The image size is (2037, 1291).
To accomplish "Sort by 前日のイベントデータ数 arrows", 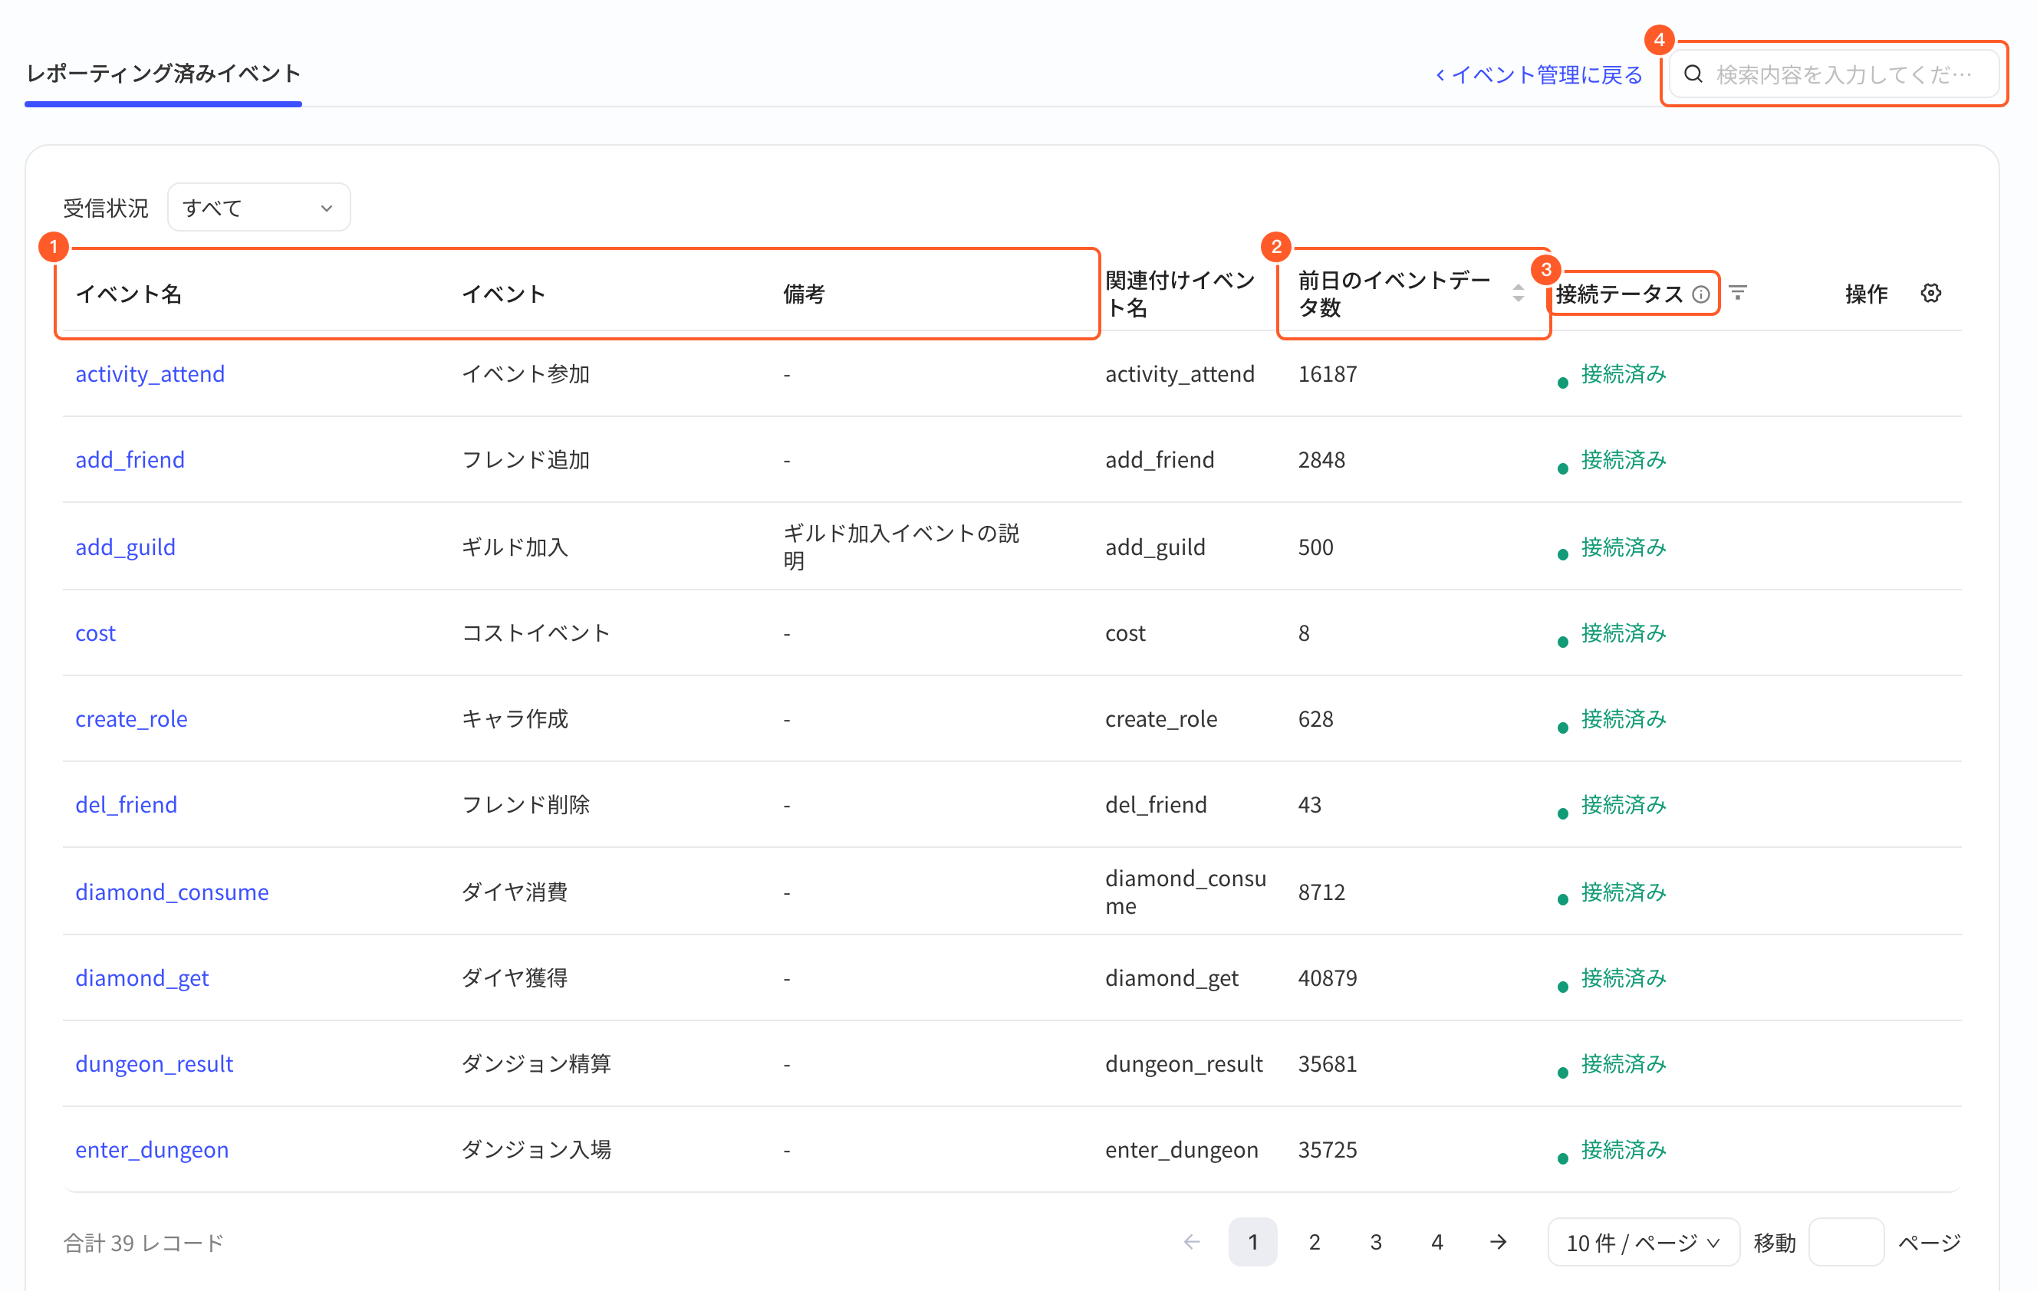I will 1518,294.
